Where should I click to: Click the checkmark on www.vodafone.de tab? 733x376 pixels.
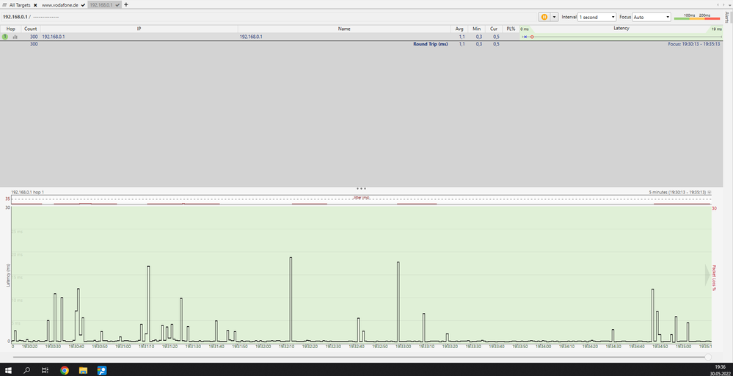[83, 4]
